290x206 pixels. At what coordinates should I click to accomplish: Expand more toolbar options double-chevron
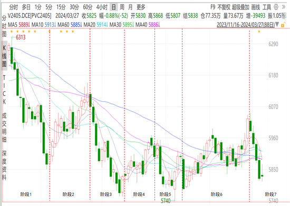[x=284, y=7]
